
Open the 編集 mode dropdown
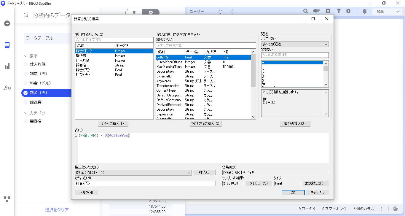(x=388, y=12)
